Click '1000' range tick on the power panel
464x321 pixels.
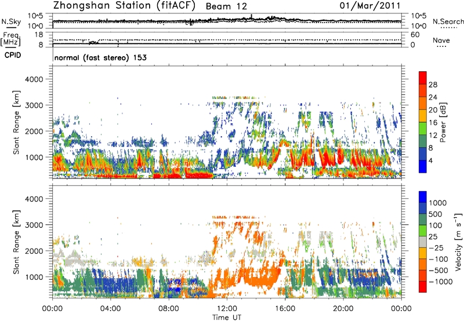(x=34, y=157)
